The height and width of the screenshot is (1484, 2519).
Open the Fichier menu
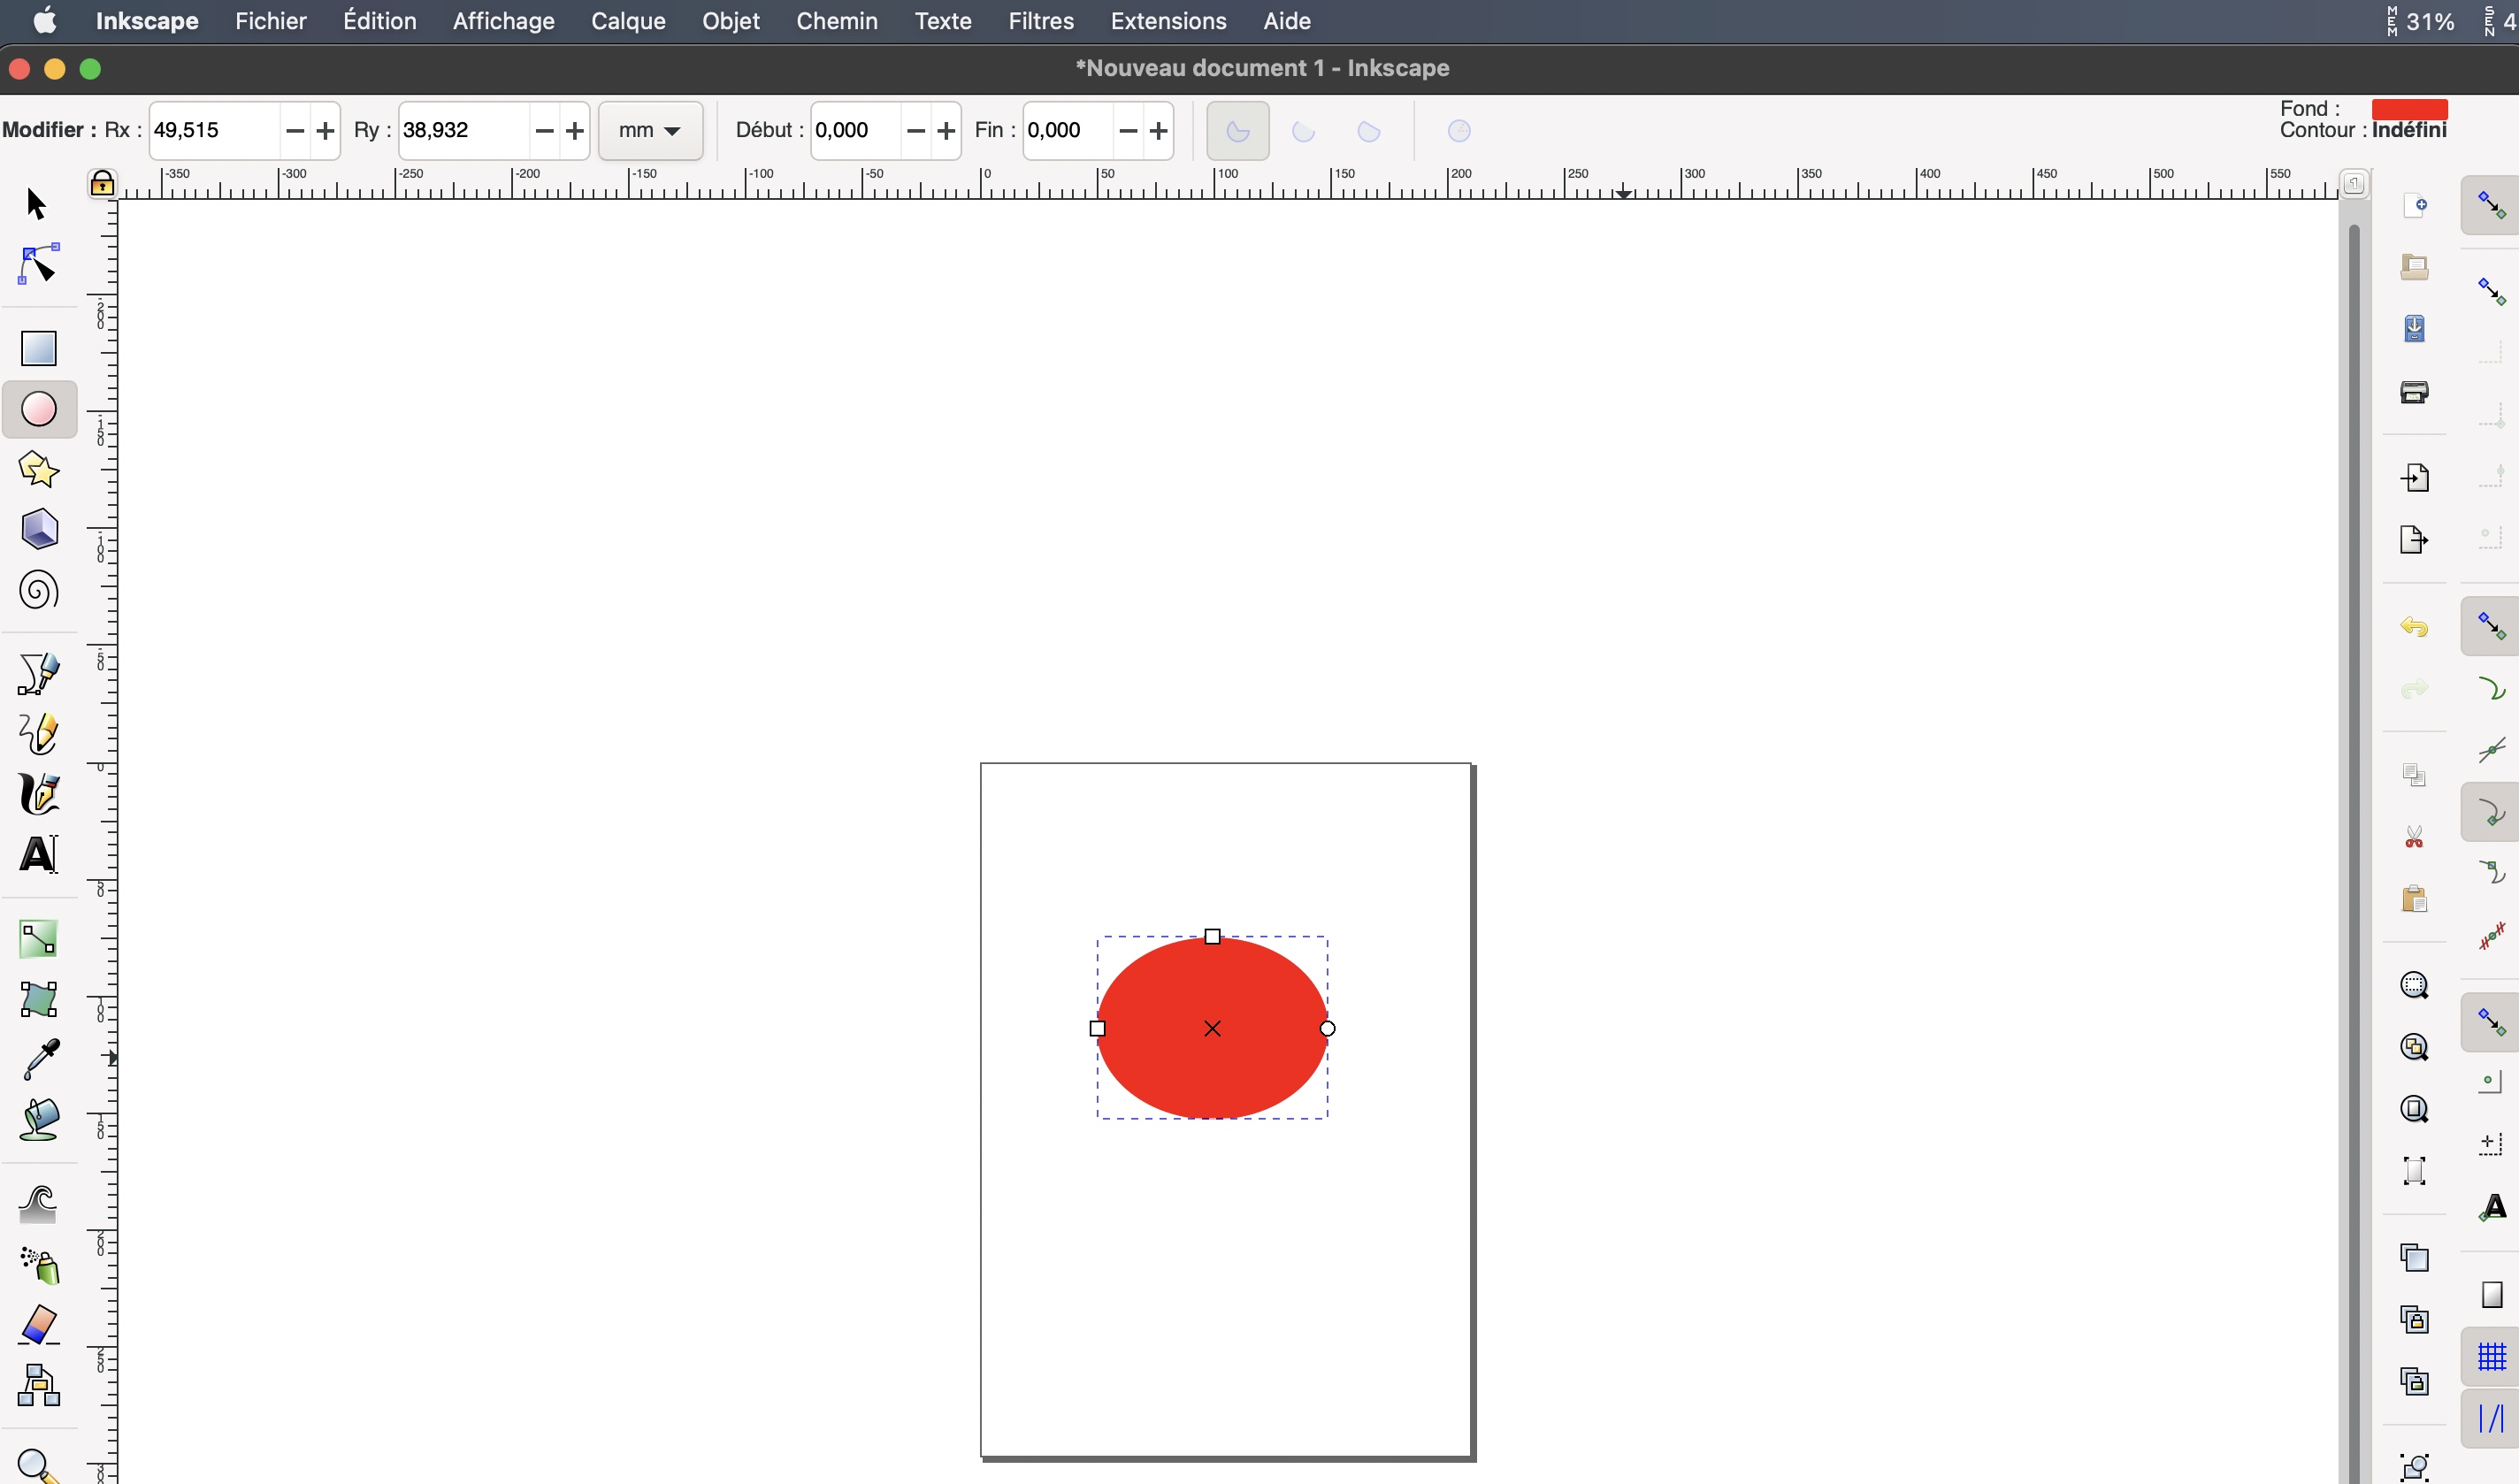tap(270, 21)
